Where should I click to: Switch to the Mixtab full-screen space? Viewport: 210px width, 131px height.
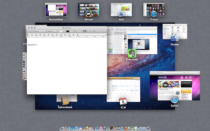(x=89, y=10)
